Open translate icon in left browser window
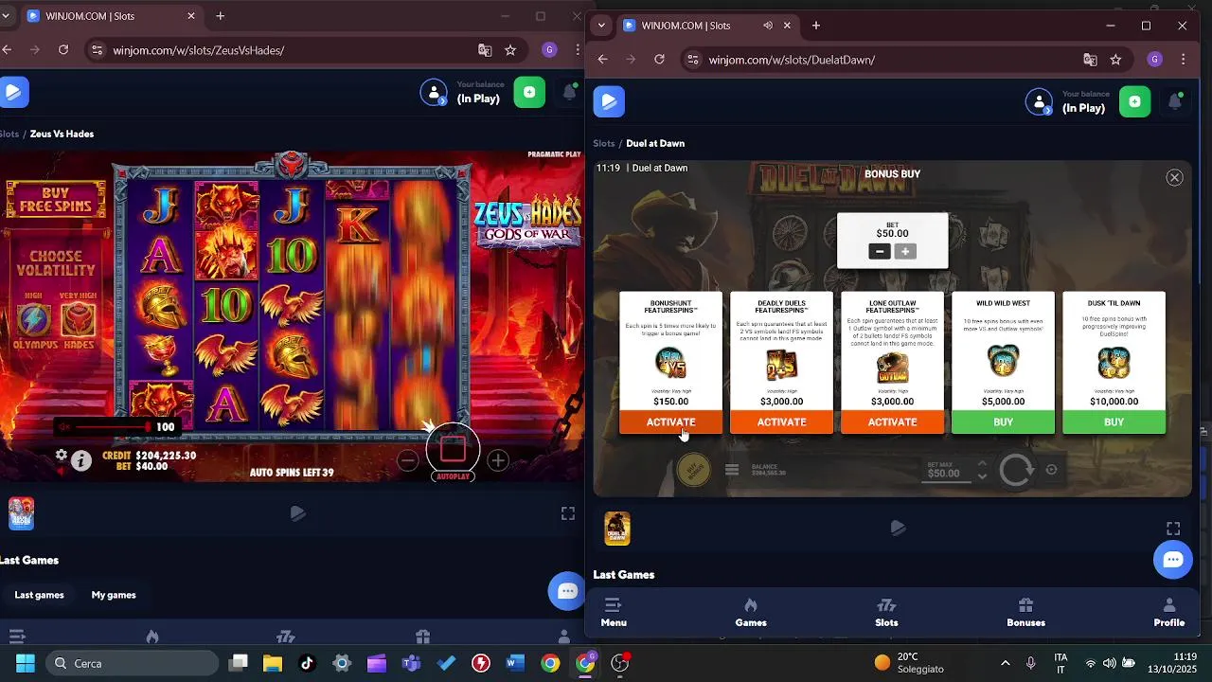Screen dimensions: 1212x682 (485, 50)
